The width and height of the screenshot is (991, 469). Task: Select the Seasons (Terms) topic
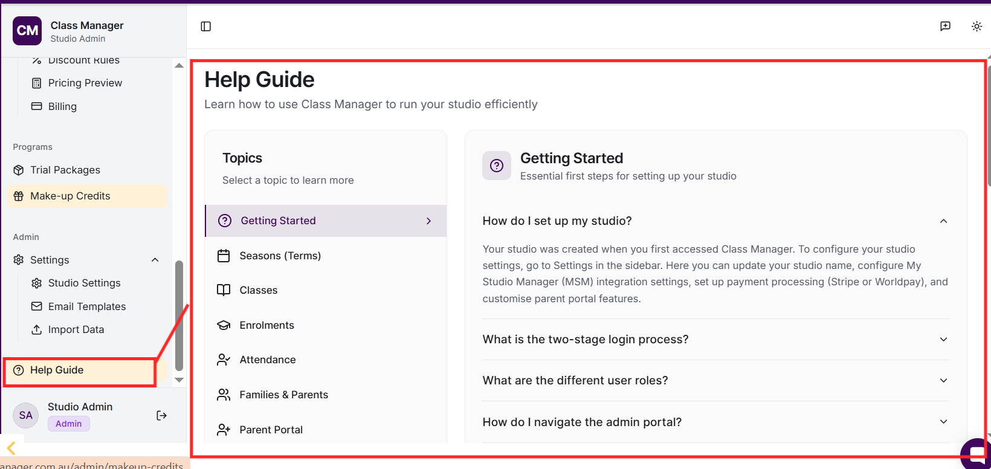coord(326,256)
